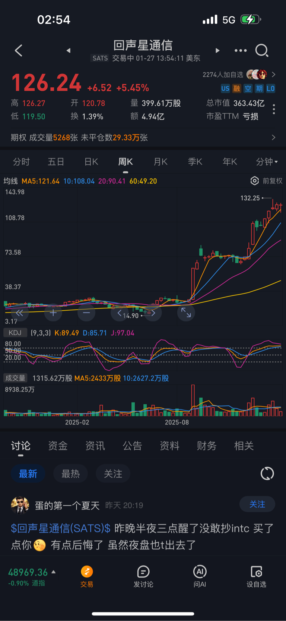286x621 pixels.
Task: Switch to 月K chart tab
Action: pos(161,162)
